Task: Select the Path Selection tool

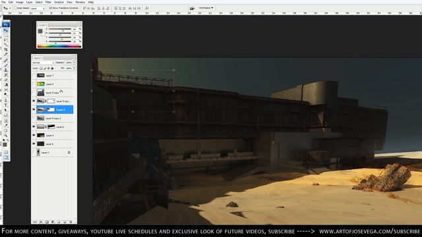Action: 6,110
